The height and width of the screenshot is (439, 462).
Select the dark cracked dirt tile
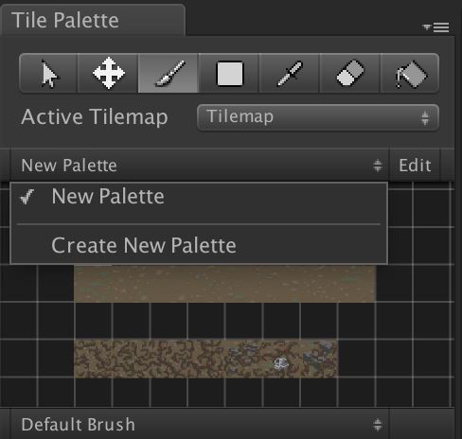150,359
